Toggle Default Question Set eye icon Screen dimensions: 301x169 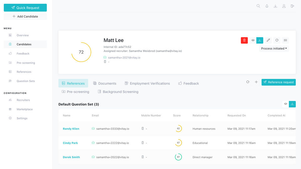point(286,104)
